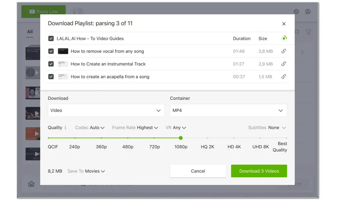Click Download 3 Videos button
338x200 pixels.
click(x=259, y=171)
